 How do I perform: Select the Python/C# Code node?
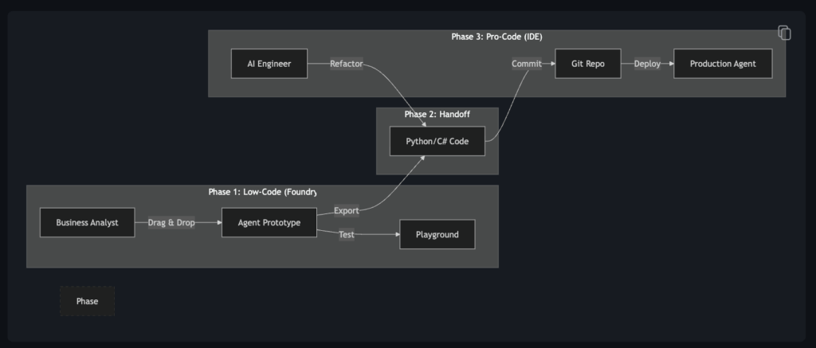(437, 141)
